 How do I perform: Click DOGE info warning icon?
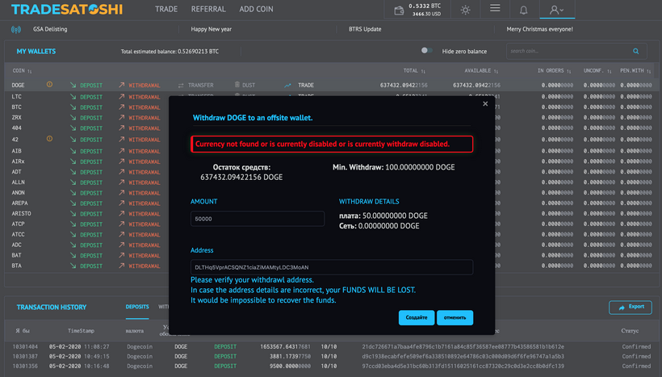coord(49,85)
